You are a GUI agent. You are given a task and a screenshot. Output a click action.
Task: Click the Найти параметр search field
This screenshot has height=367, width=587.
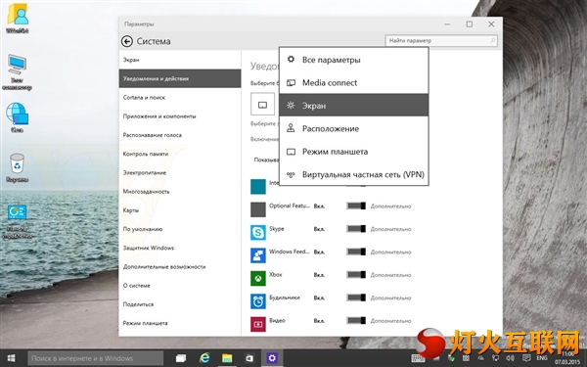coord(441,40)
